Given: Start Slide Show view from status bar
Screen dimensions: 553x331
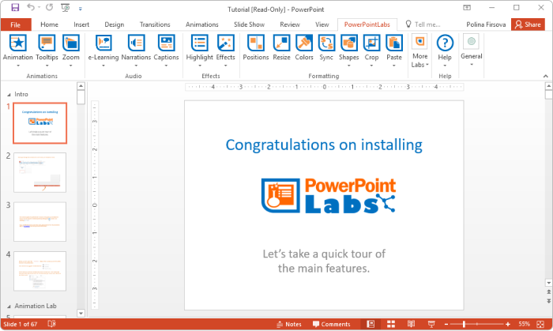Looking at the screenshot, I should pos(431,324).
